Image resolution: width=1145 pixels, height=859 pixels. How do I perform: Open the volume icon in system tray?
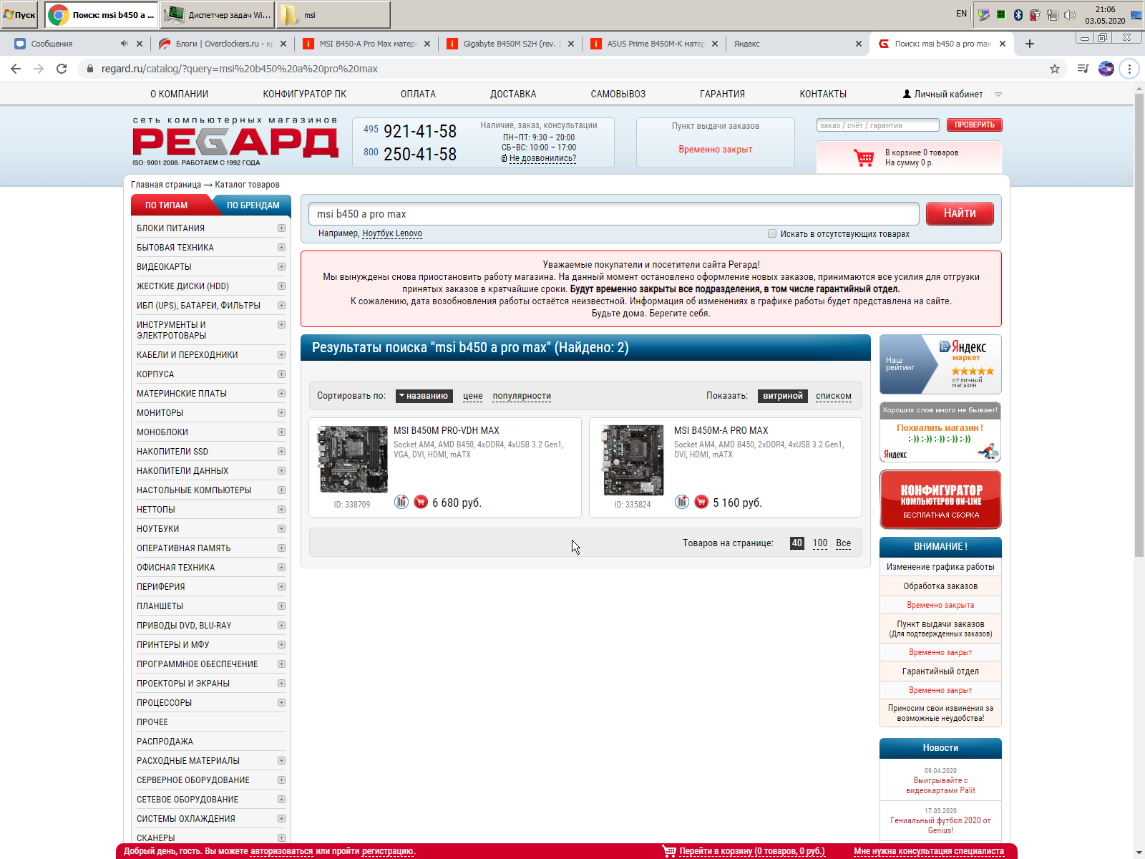(x=1070, y=14)
